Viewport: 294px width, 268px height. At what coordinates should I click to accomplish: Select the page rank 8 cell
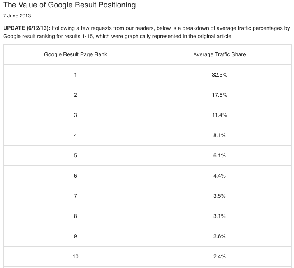(x=76, y=216)
